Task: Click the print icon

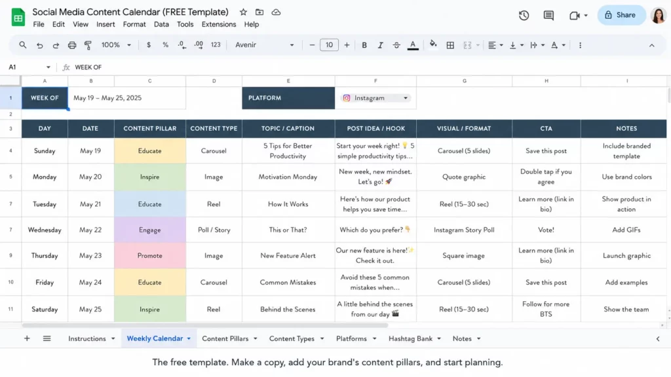Action: tap(72, 45)
